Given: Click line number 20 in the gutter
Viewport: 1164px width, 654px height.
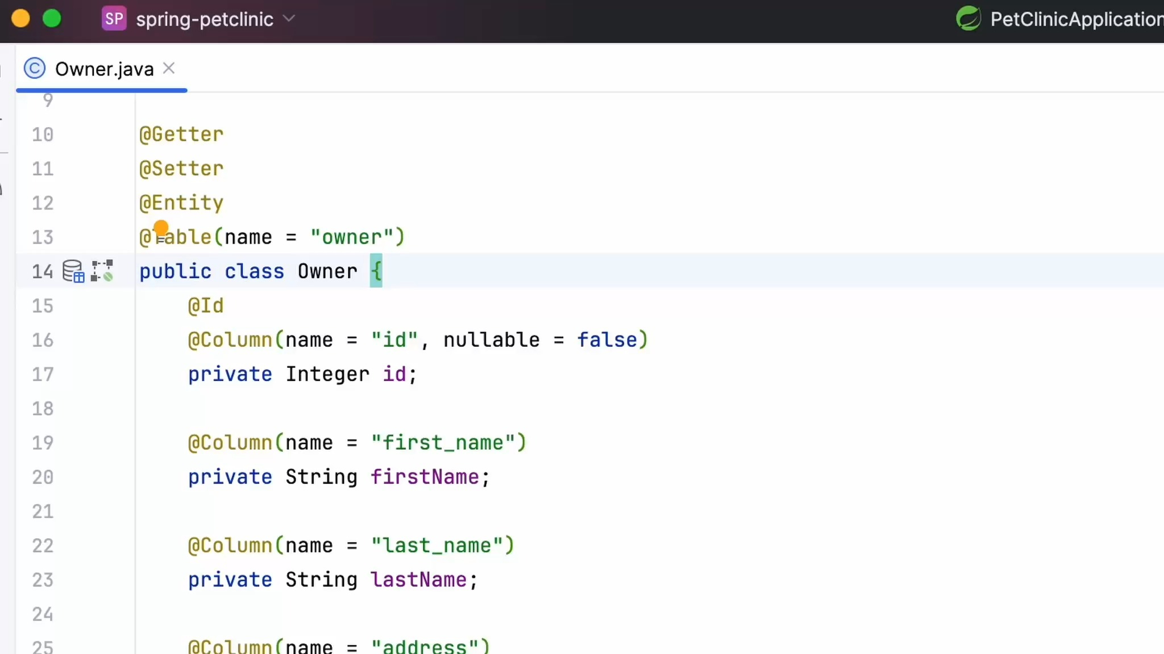Looking at the screenshot, I should 43,477.
